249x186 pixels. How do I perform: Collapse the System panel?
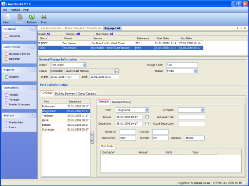click(32, 115)
